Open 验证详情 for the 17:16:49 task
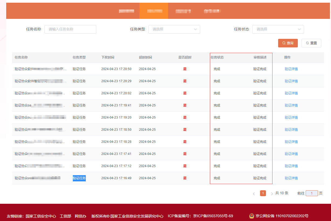 (x=291, y=178)
